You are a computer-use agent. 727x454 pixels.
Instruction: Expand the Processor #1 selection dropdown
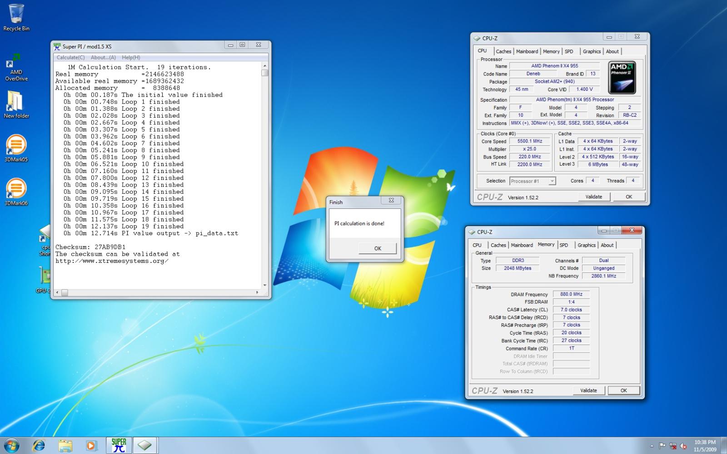(x=552, y=181)
